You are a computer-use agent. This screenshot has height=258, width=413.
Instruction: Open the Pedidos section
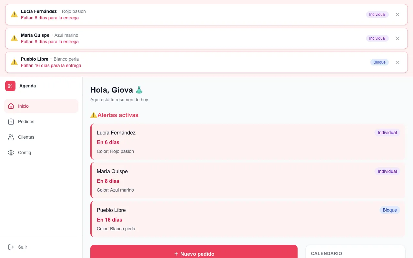pyautogui.click(x=26, y=122)
